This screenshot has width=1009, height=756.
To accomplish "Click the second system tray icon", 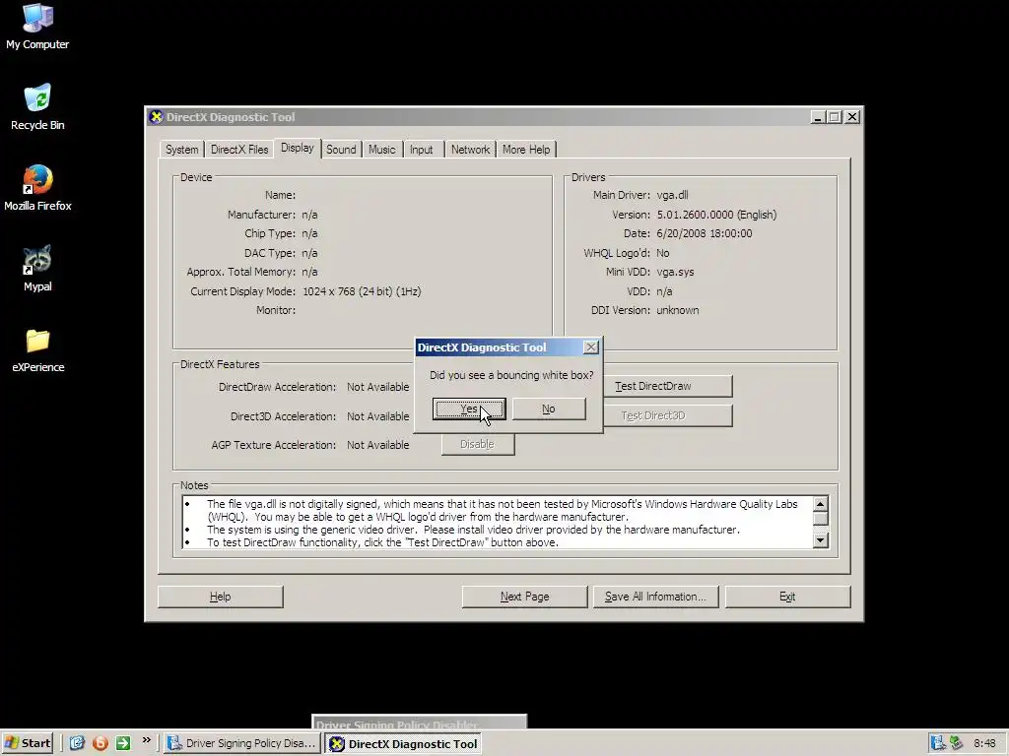I will click(x=957, y=743).
